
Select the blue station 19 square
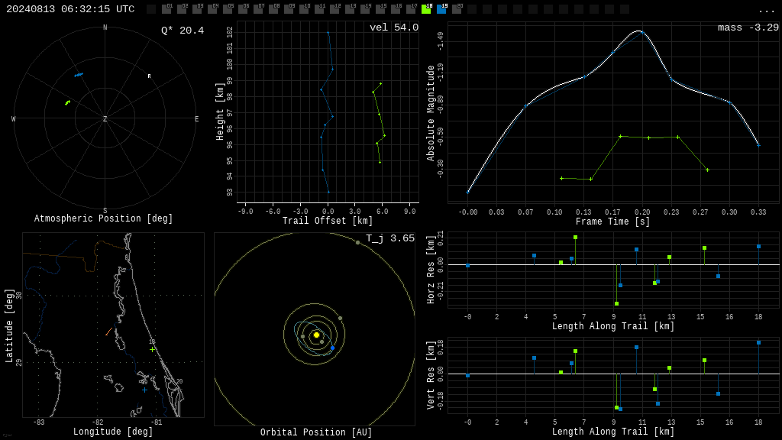[x=441, y=9]
